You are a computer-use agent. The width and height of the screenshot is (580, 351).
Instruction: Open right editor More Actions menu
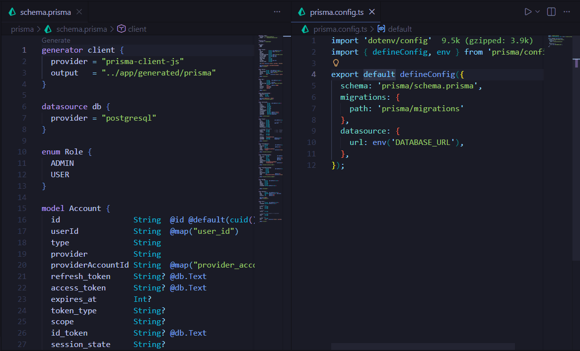point(567,11)
